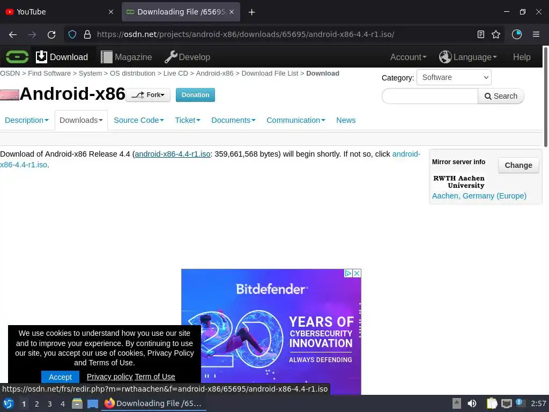549x412 pixels.
Task: Expand the Ticket tab menu
Action: pos(187,120)
